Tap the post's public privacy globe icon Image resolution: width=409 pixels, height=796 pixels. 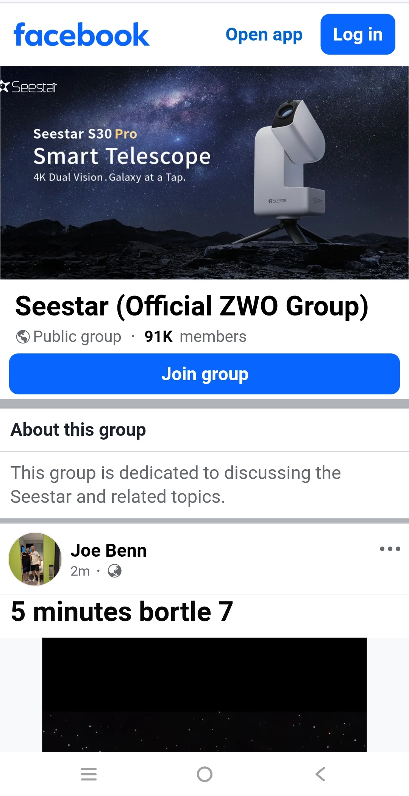(114, 571)
